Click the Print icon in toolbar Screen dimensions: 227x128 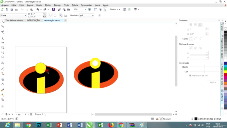click(16, 10)
